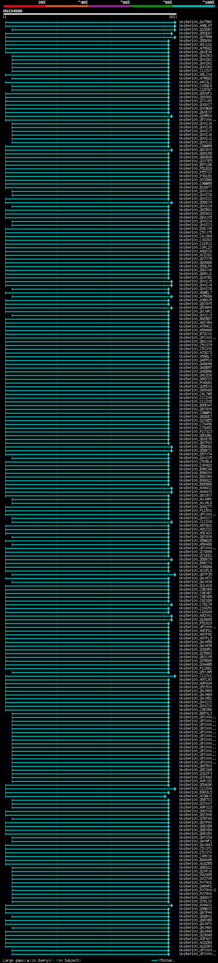The width and height of the screenshot is (218, 963).
Task: Select the UniRef100_Q00NU9 label
Action: tap(196, 108)
